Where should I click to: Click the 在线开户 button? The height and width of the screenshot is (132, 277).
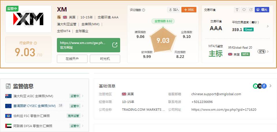tap(72, 59)
